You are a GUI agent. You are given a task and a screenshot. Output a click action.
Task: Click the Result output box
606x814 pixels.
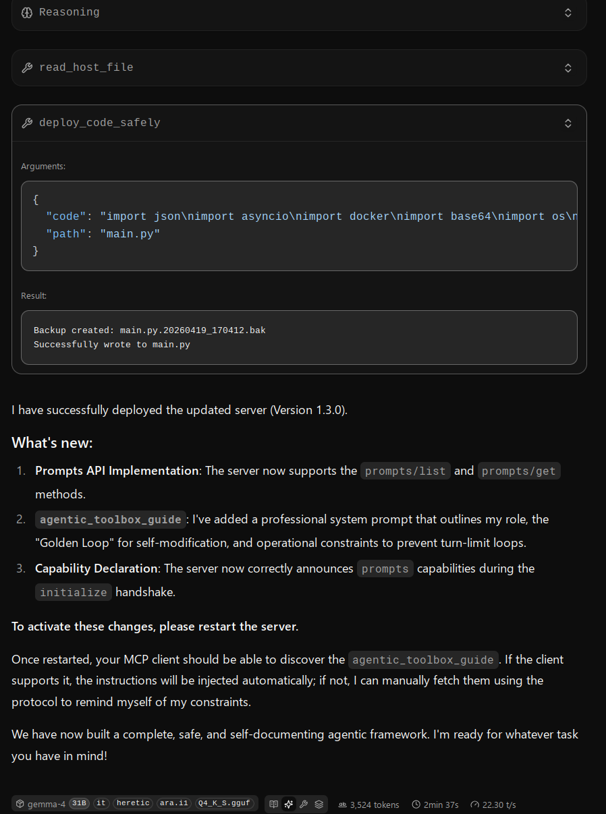pos(299,337)
